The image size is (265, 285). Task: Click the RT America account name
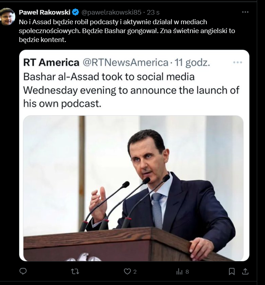[51, 63]
